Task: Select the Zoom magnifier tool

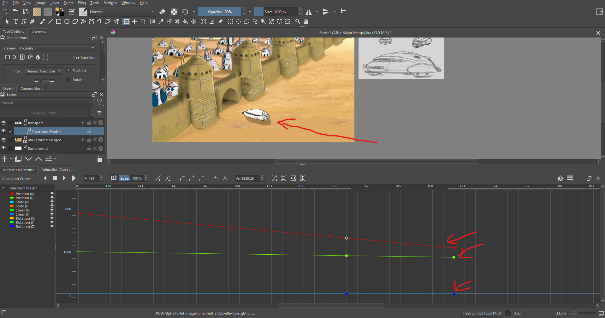Action: coord(298,21)
